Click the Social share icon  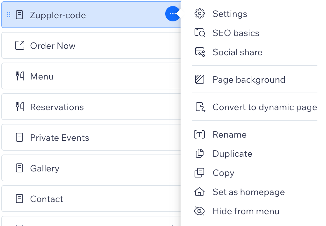pos(200,52)
